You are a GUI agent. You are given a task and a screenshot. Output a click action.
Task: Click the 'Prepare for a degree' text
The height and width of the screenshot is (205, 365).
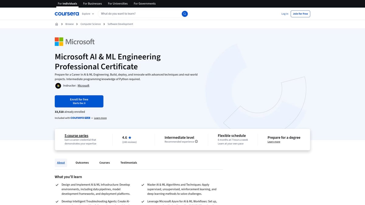(x=284, y=138)
